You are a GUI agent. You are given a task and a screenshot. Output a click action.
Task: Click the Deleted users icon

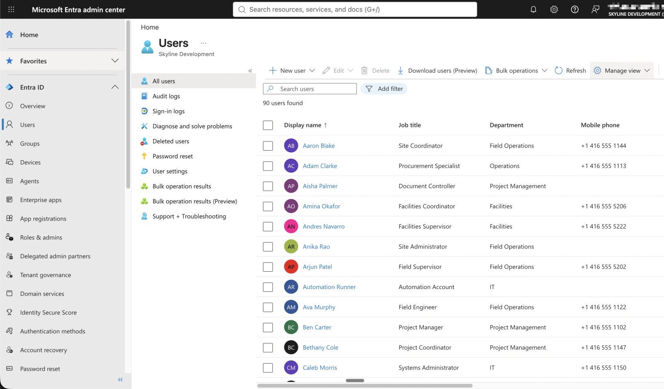click(x=144, y=141)
